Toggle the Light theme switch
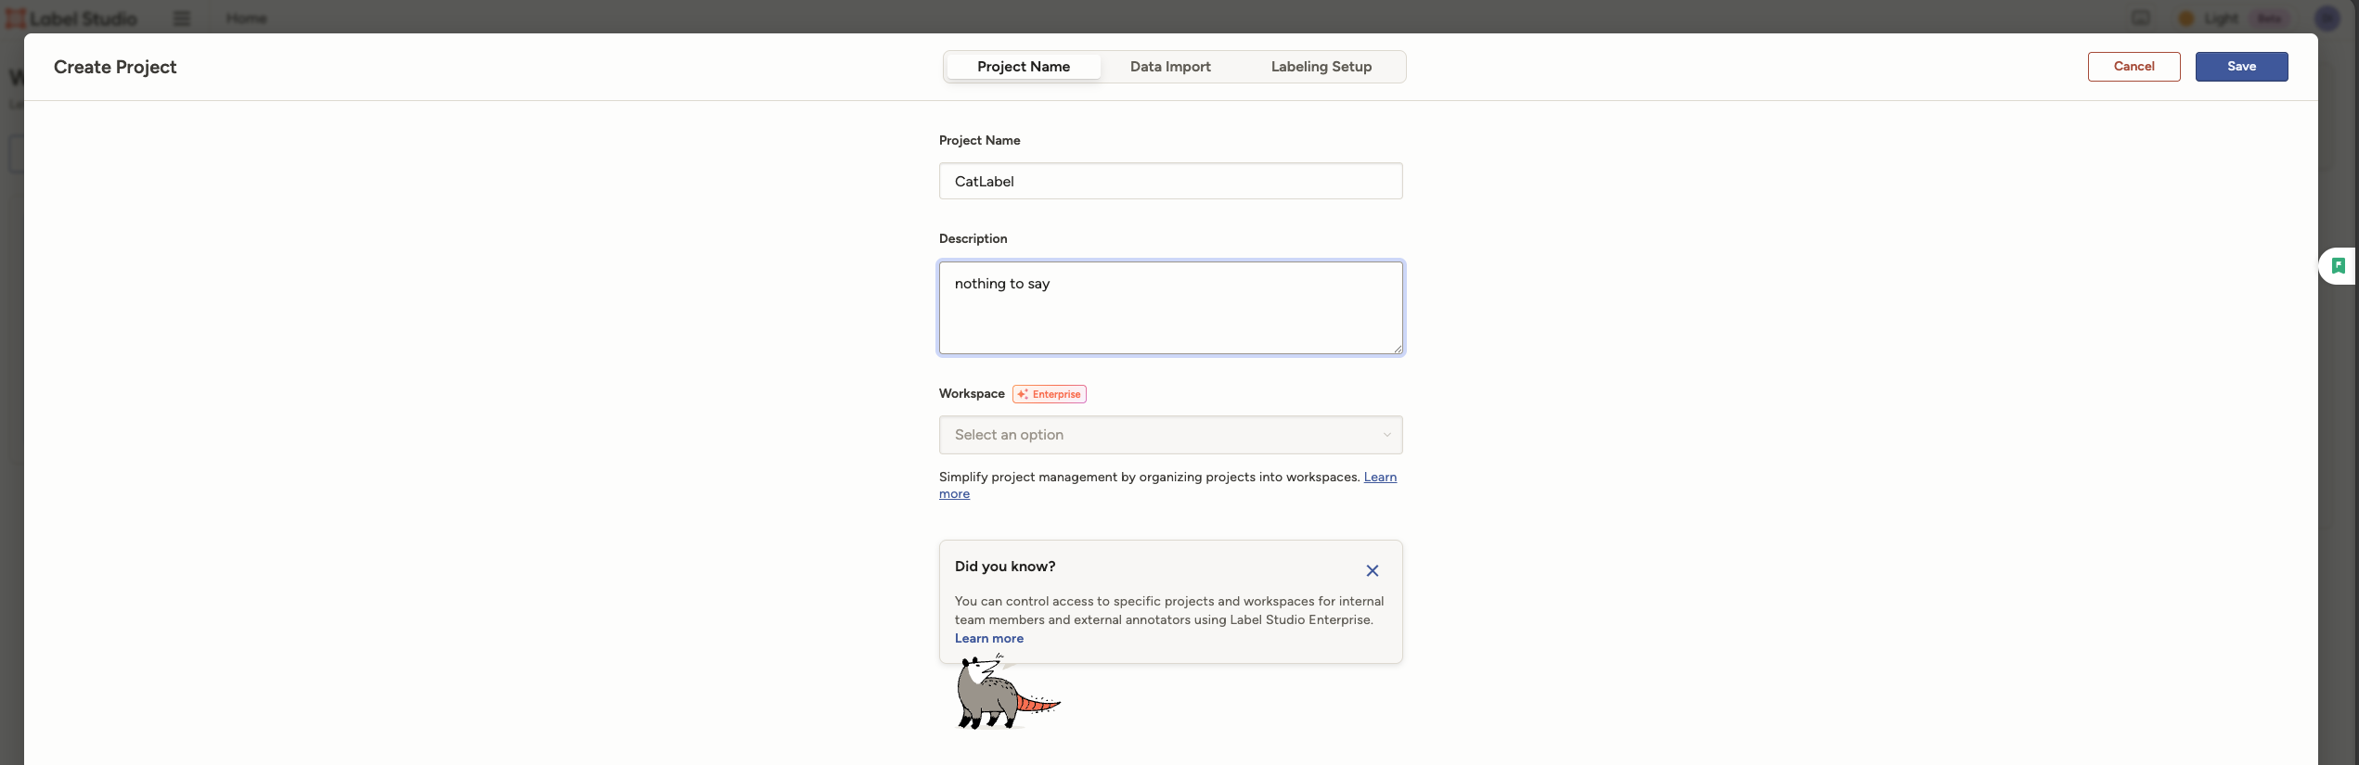The width and height of the screenshot is (2359, 765). coord(2209,19)
